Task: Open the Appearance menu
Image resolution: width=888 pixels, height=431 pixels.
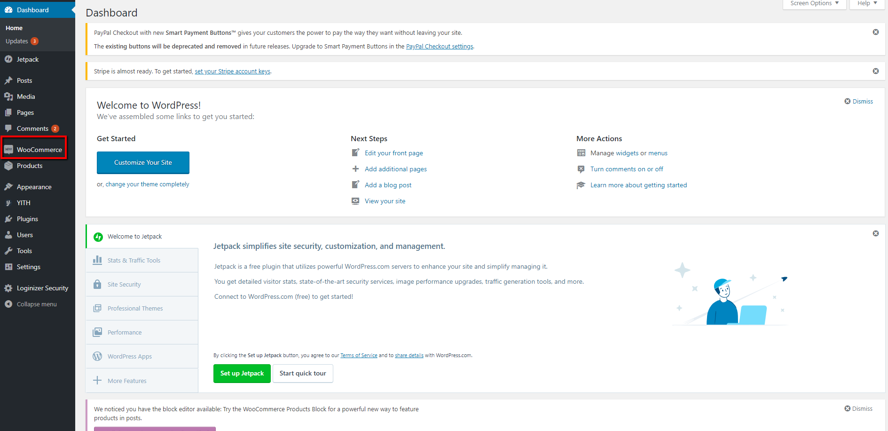Action: point(38,187)
